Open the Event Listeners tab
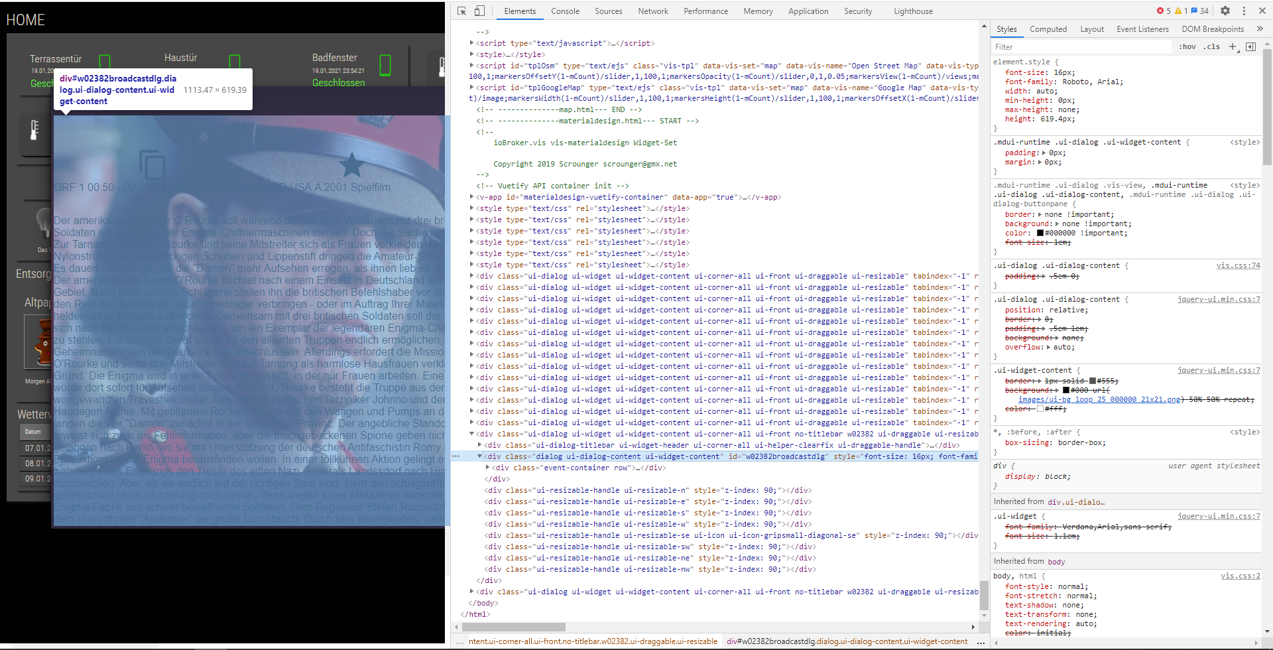Image resolution: width=1273 pixels, height=650 pixels. pos(1142,29)
